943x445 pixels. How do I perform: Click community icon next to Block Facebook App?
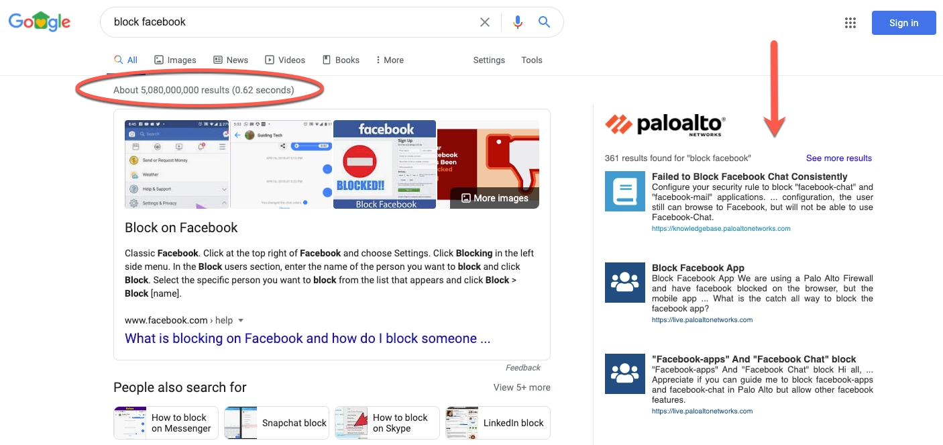pos(624,283)
